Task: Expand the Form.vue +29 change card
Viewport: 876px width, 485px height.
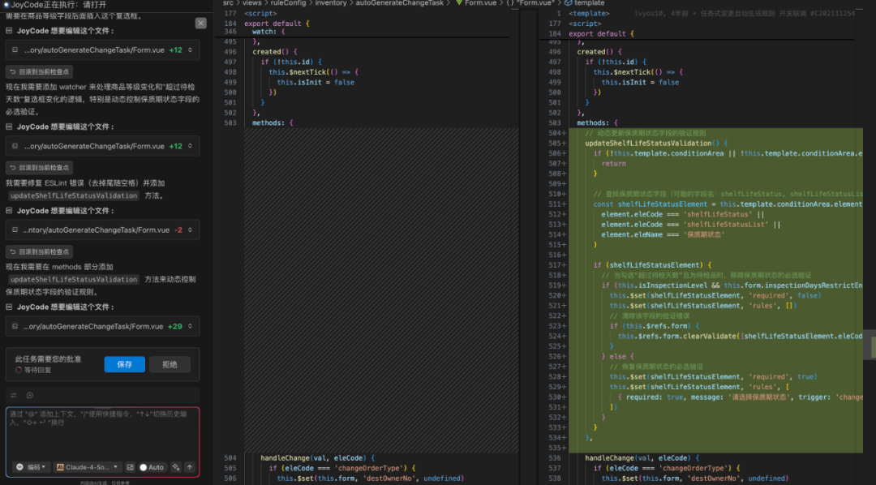Action: point(190,326)
